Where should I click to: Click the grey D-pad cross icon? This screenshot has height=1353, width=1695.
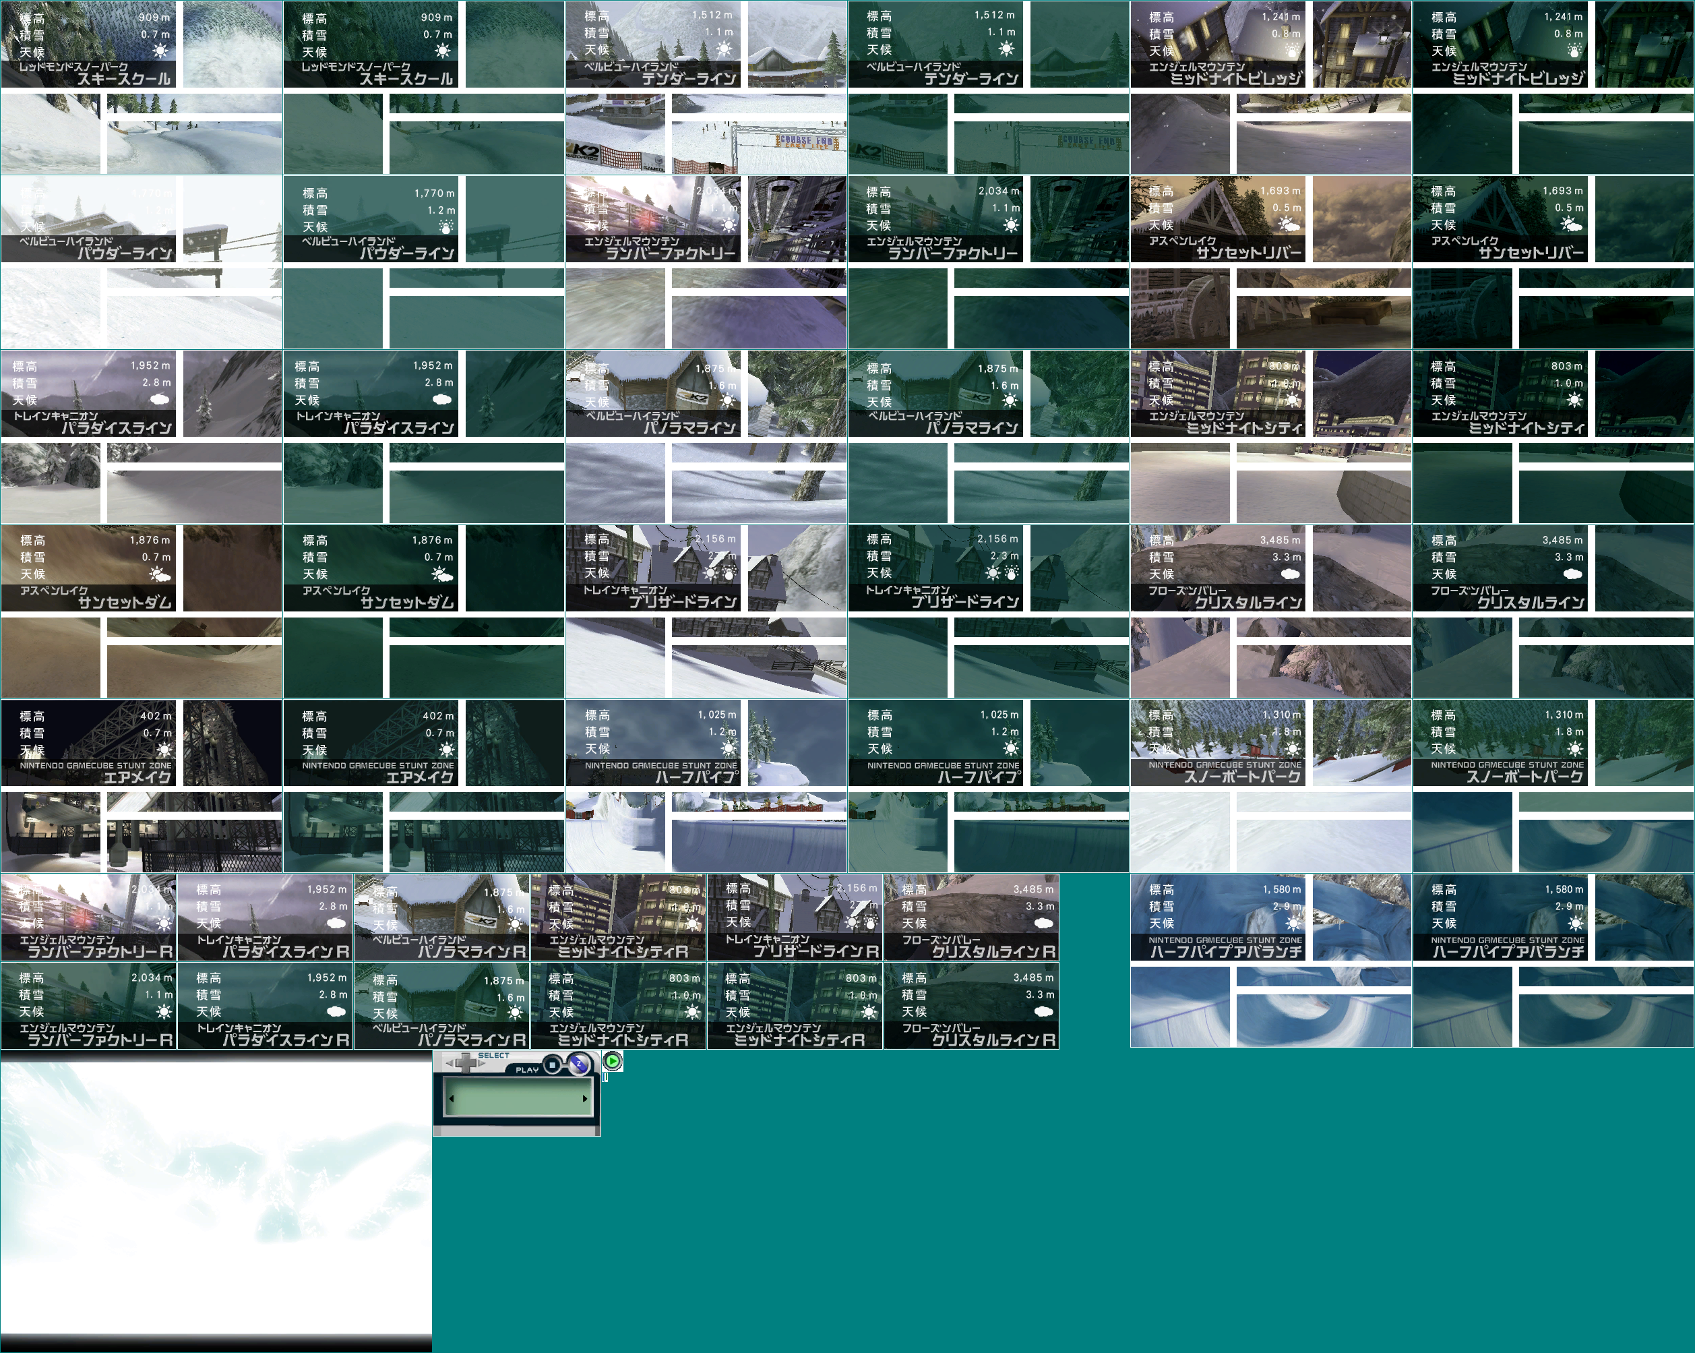click(x=466, y=1064)
